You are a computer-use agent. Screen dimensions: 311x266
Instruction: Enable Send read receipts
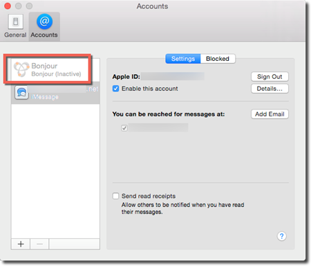115,196
